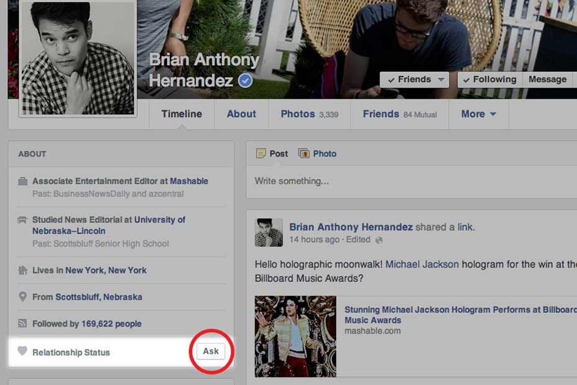The width and height of the screenshot is (577, 385).
Task: Click the verified badge next to profile name
Action: pyautogui.click(x=245, y=81)
